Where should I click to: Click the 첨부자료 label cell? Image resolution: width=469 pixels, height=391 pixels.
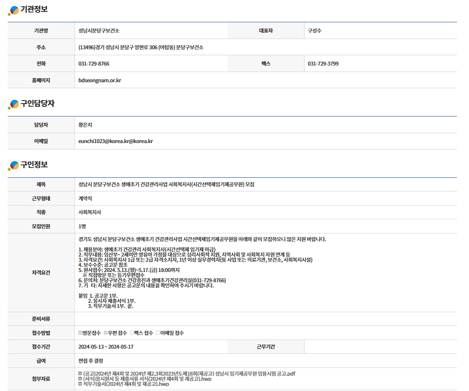click(41, 379)
